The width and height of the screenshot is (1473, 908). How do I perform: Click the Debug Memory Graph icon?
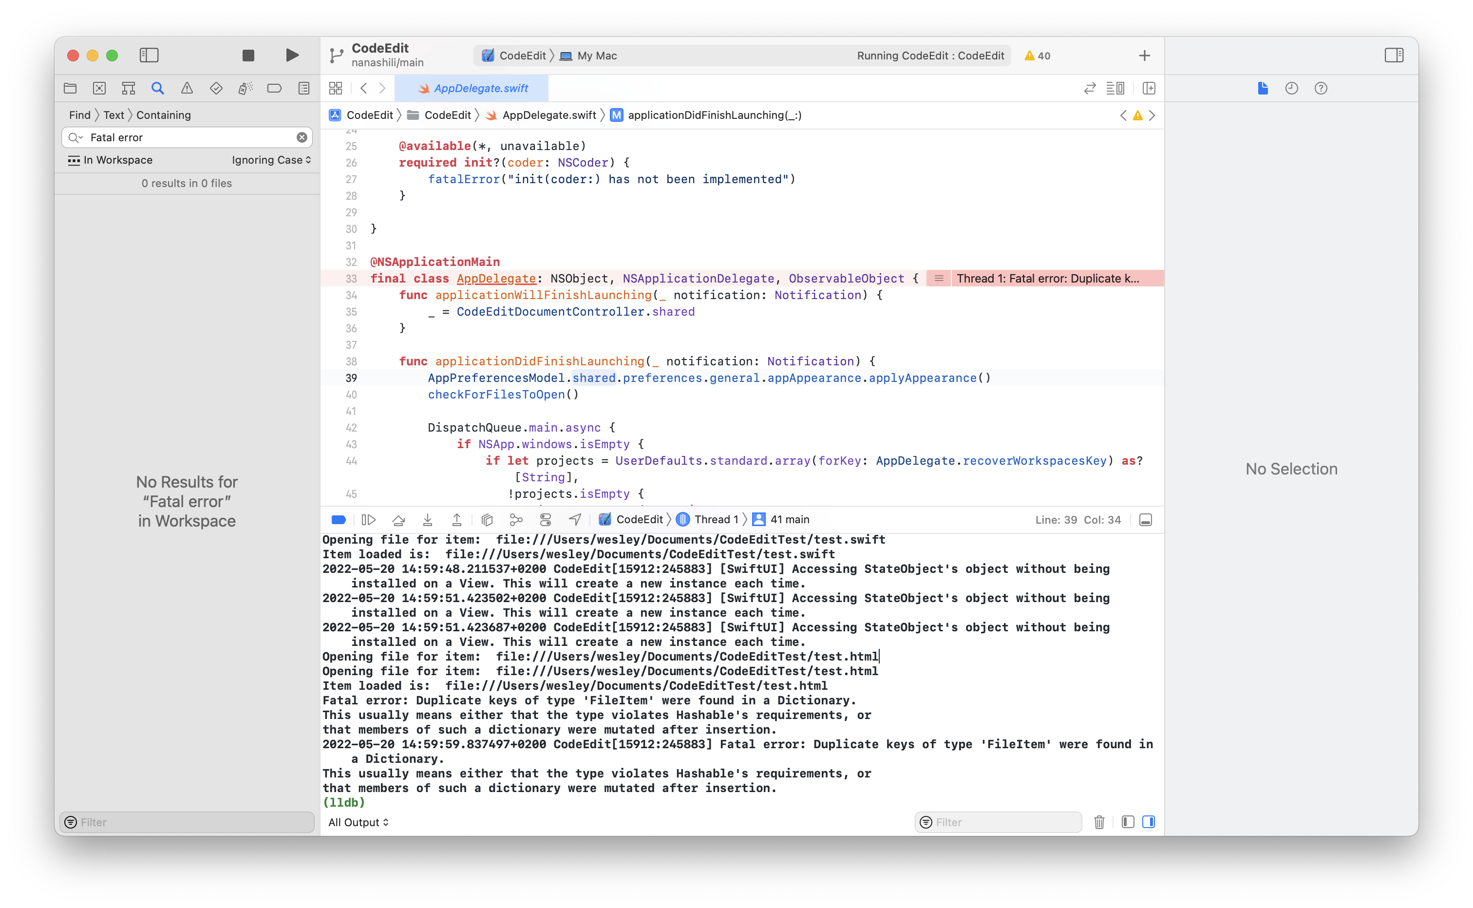coord(516,519)
